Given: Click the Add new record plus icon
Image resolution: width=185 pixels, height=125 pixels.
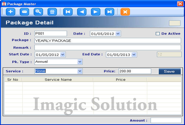Looking at the screenshot, I should (x=11, y=12).
